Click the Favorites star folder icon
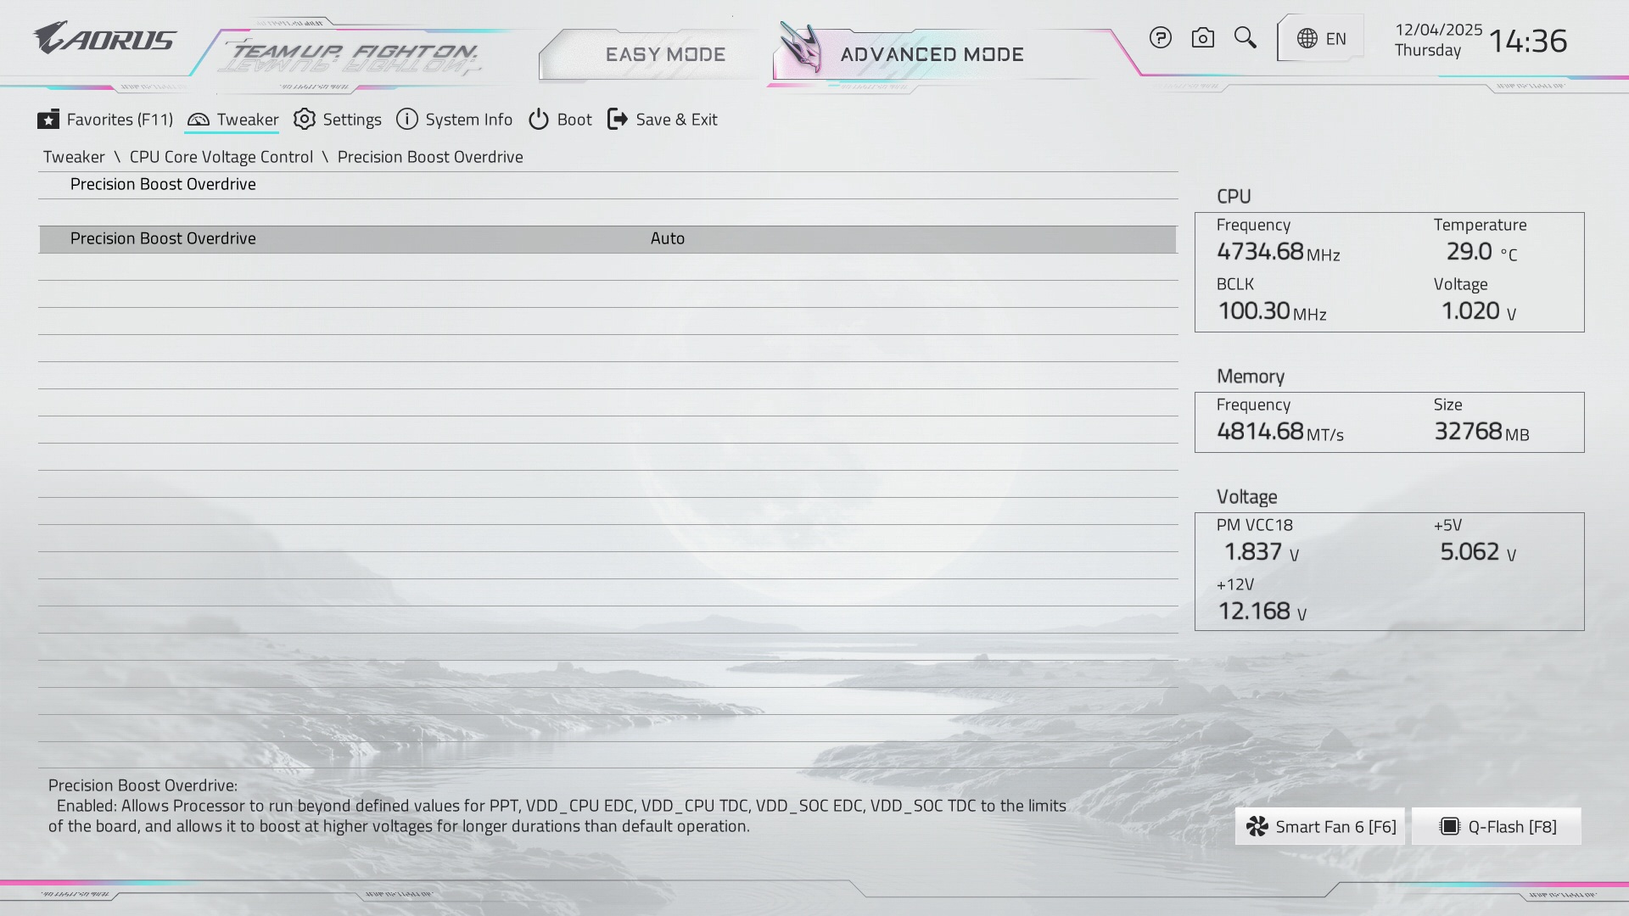 pos(48,120)
